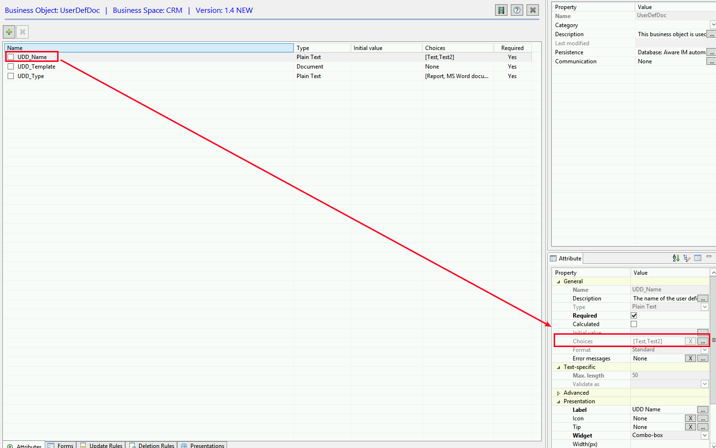Switch to the Deletion Rules tab
This screenshot has width=716, height=448.
pyautogui.click(x=152, y=445)
